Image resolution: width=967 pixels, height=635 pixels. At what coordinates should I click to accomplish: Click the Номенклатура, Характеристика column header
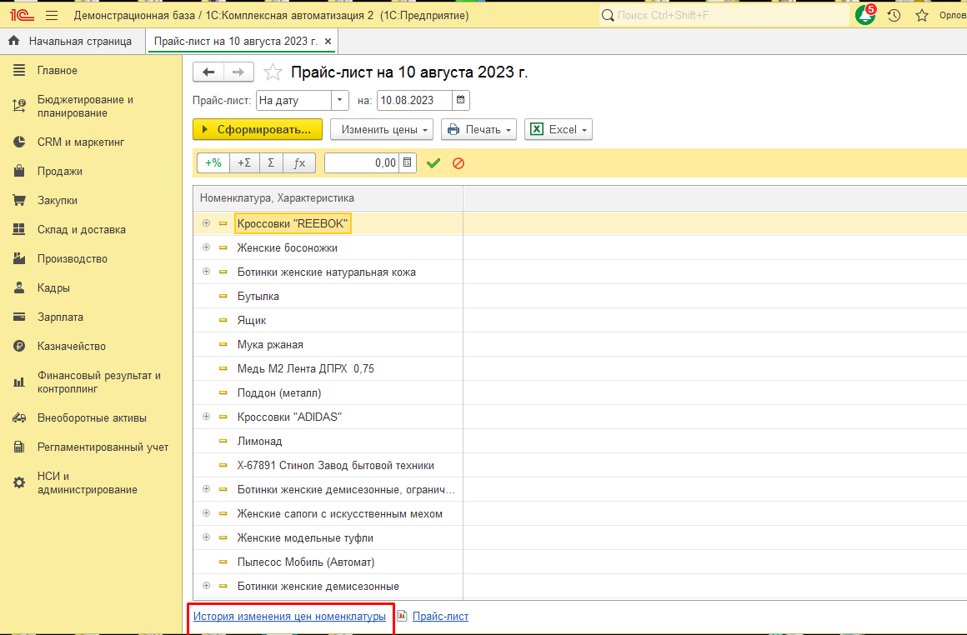(328, 197)
